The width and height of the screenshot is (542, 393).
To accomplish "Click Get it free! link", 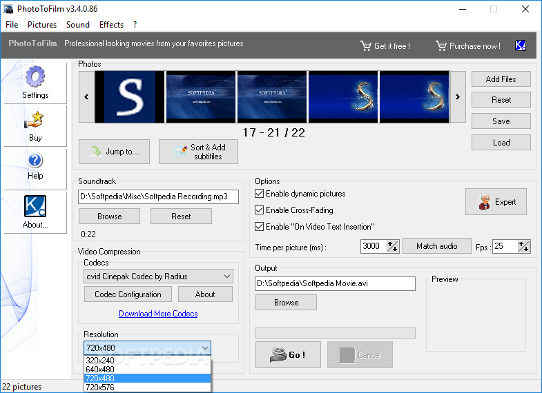I will tap(392, 46).
